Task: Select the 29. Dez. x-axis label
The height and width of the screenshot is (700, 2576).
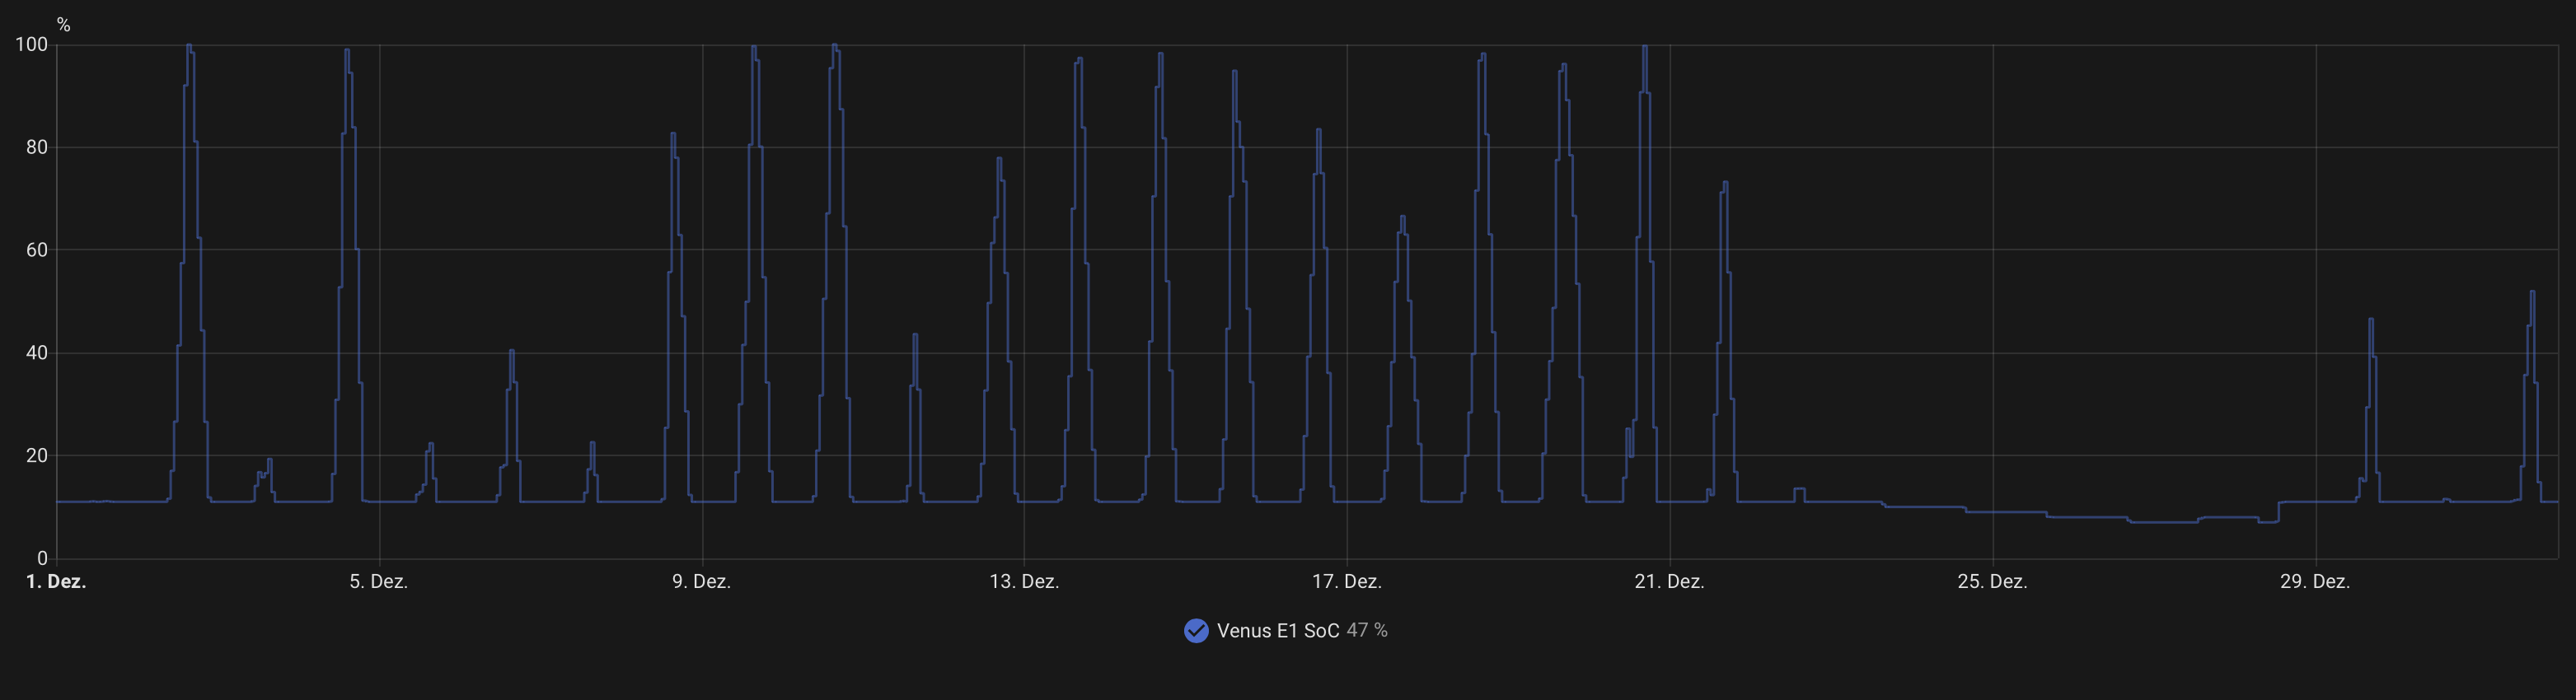Action: pos(2315,582)
